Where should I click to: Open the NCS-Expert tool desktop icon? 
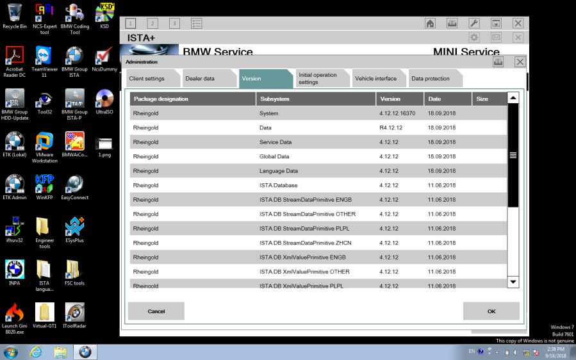click(44, 16)
